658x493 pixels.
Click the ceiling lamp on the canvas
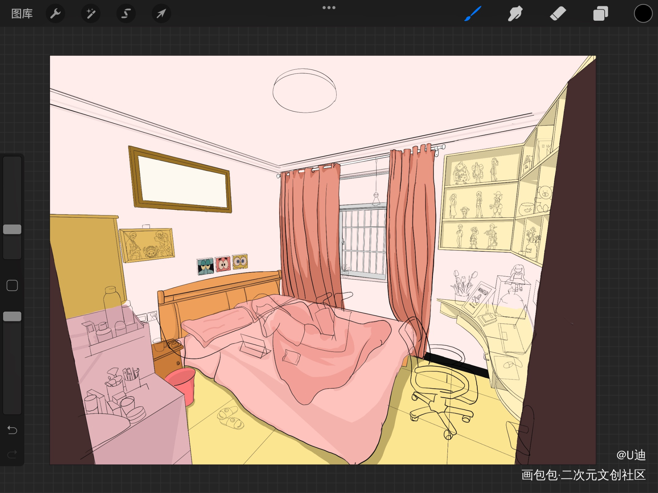click(x=304, y=91)
